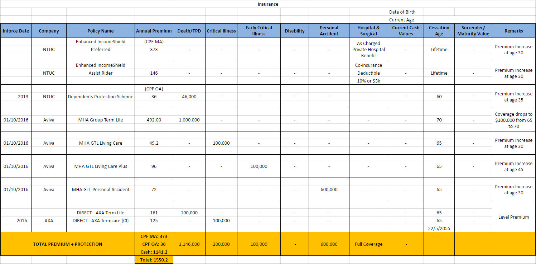Select the "Company" column header
536x264 pixels.
[x=49, y=31]
